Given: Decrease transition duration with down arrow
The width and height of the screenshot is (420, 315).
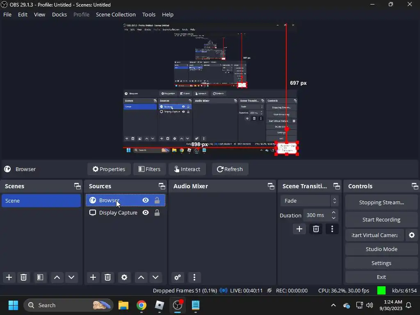Looking at the screenshot, I should click(x=334, y=218).
